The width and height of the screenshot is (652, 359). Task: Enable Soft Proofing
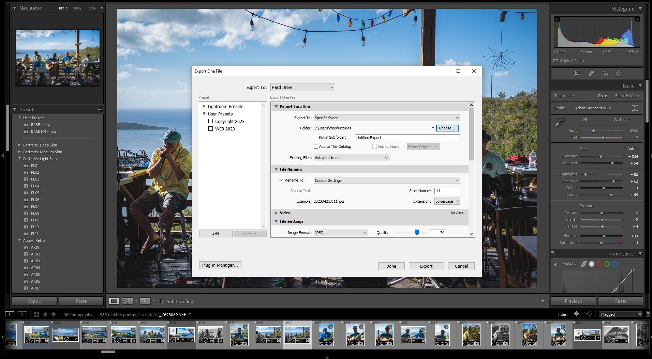tap(163, 301)
